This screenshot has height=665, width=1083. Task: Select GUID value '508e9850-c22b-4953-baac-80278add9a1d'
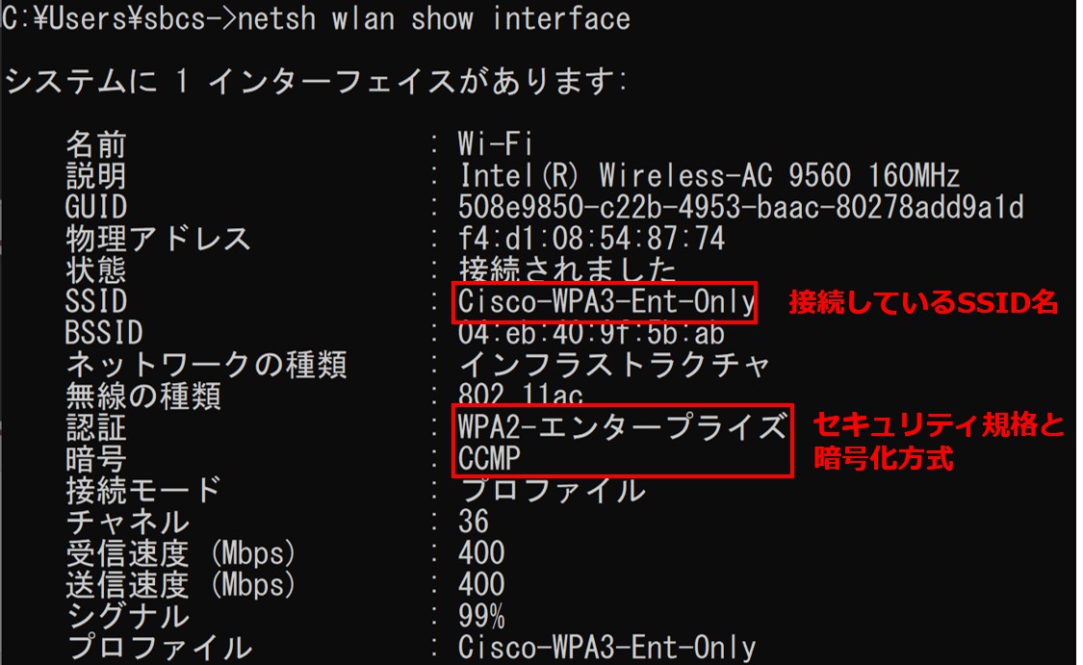[x=740, y=207]
